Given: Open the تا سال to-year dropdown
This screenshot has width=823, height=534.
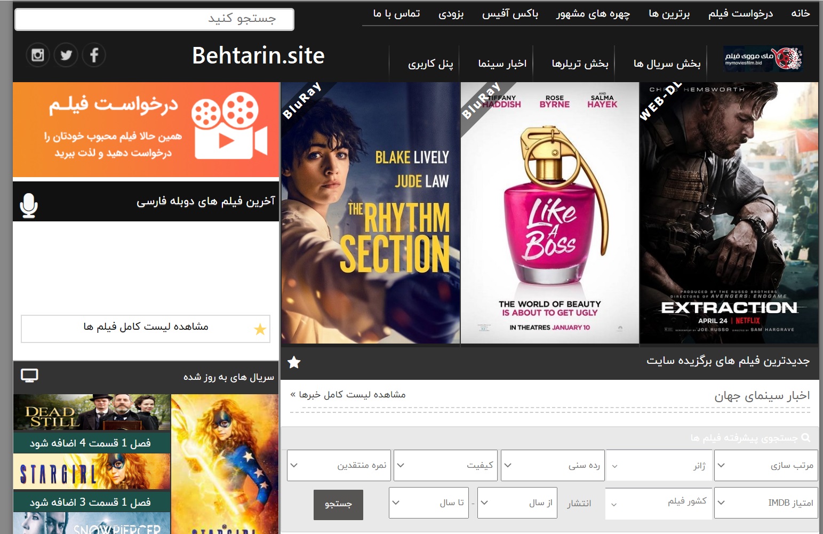Looking at the screenshot, I should click(429, 503).
